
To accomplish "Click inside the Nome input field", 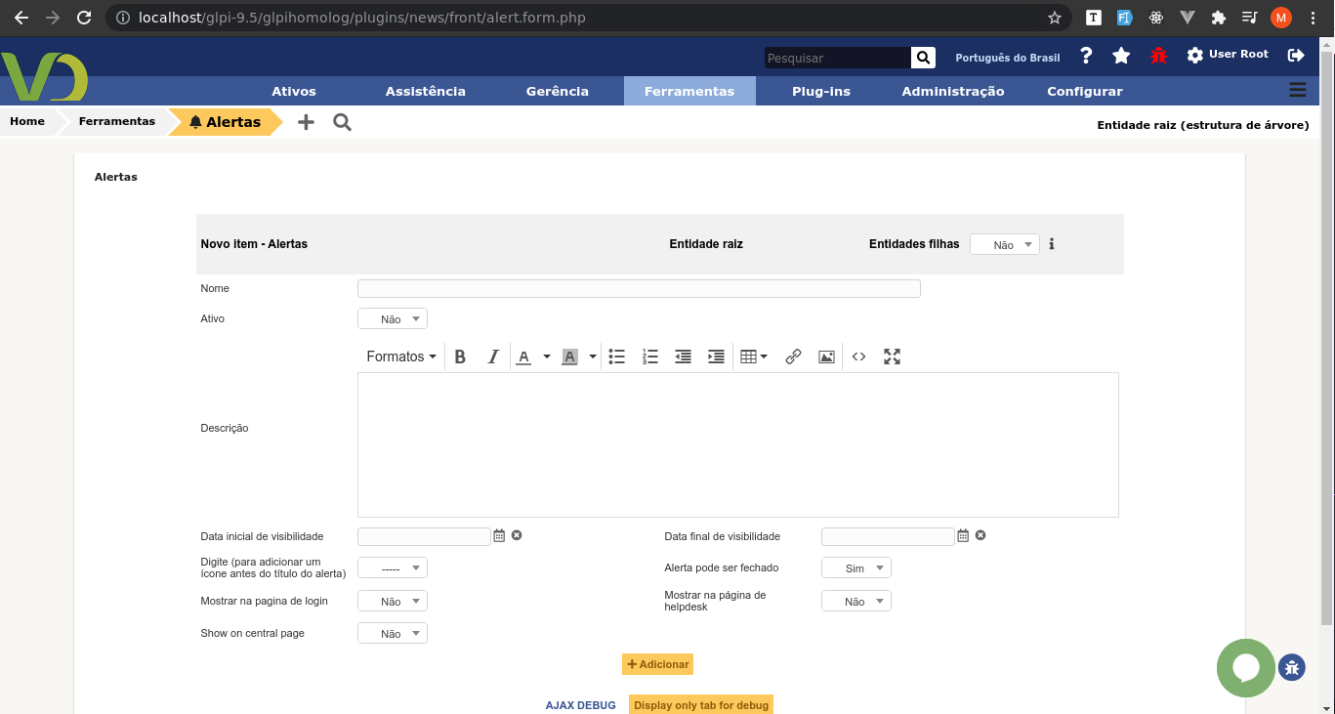I will coord(639,288).
